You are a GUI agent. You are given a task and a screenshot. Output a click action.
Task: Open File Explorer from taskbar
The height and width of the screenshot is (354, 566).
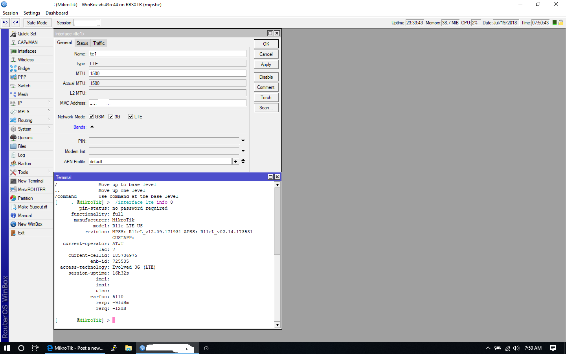[128, 348]
